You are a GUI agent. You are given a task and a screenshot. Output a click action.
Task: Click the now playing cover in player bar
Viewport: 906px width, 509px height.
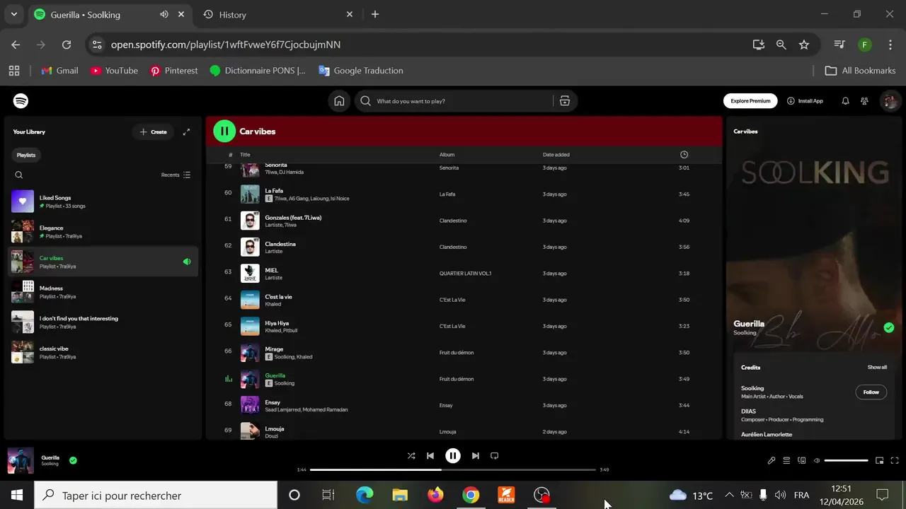coord(21,460)
